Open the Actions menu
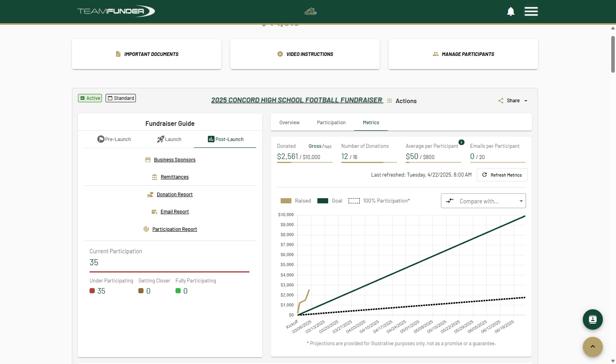 click(x=406, y=101)
